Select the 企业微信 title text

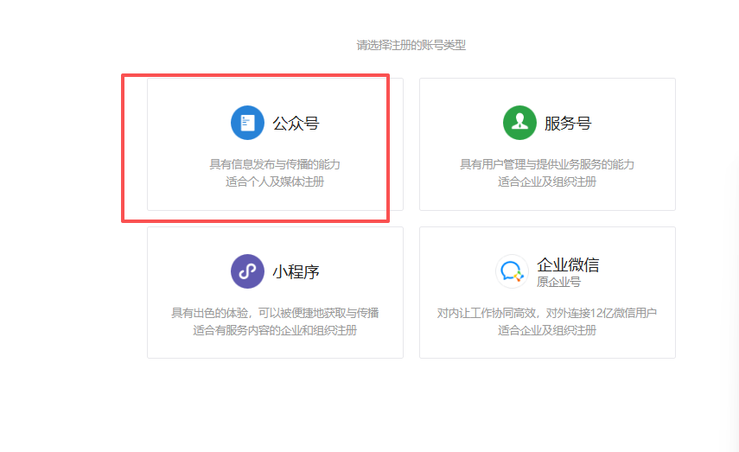[568, 264]
